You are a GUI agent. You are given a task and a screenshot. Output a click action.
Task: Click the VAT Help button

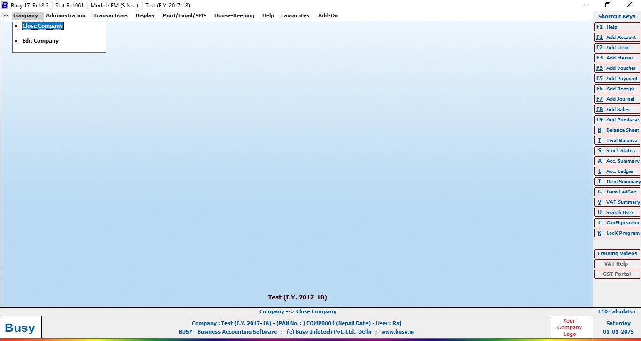[617, 264]
